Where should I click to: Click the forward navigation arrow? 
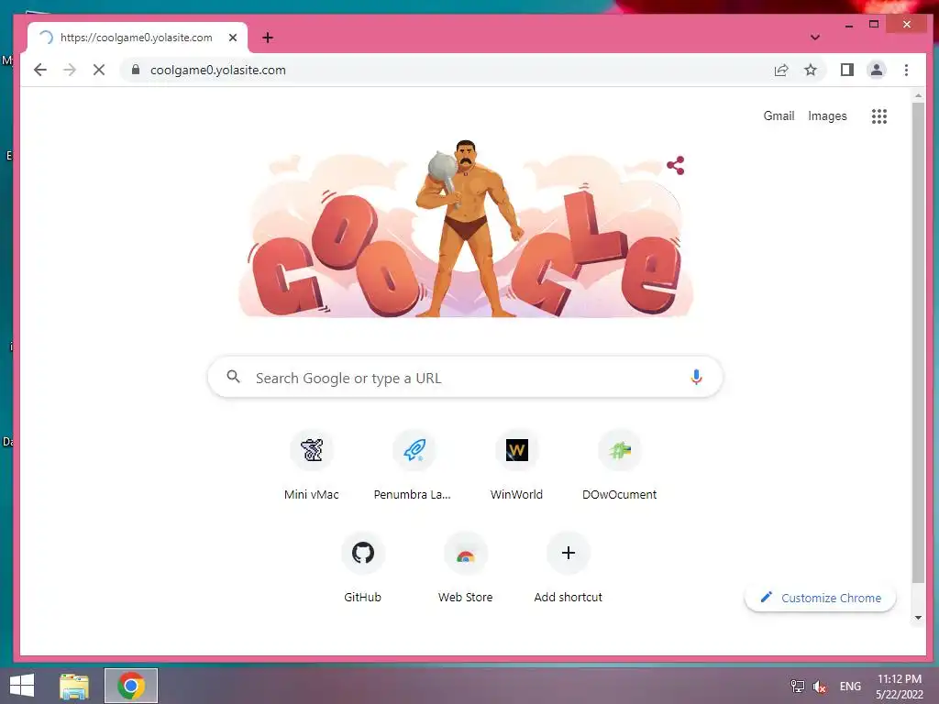[70, 70]
